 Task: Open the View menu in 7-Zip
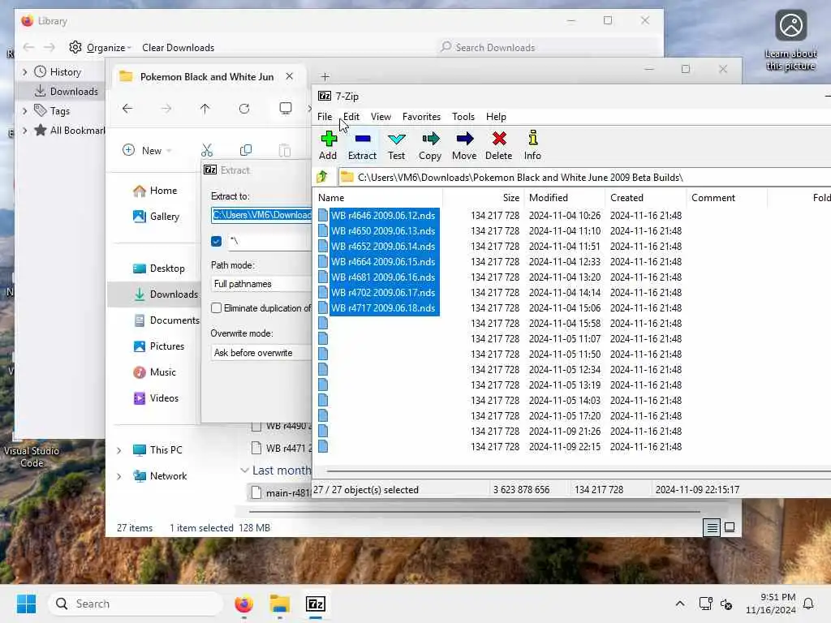pos(381,117)
